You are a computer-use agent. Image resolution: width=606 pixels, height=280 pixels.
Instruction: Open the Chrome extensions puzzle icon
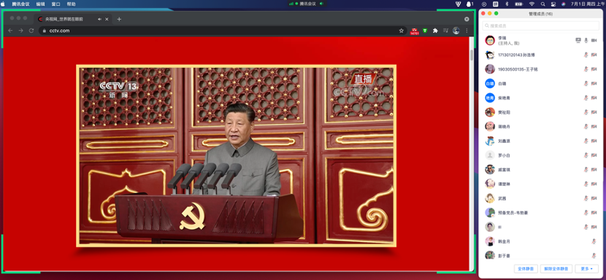click(435, 31)
